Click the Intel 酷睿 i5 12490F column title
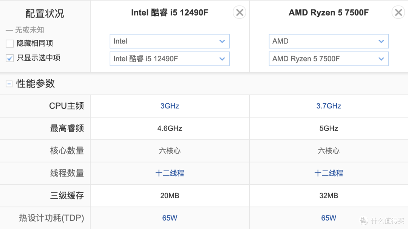408x229 pixels. point(170,12)
